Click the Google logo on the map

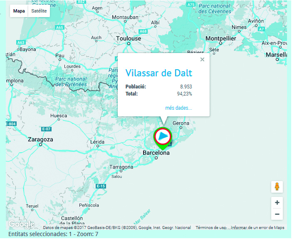coord(21,224)
